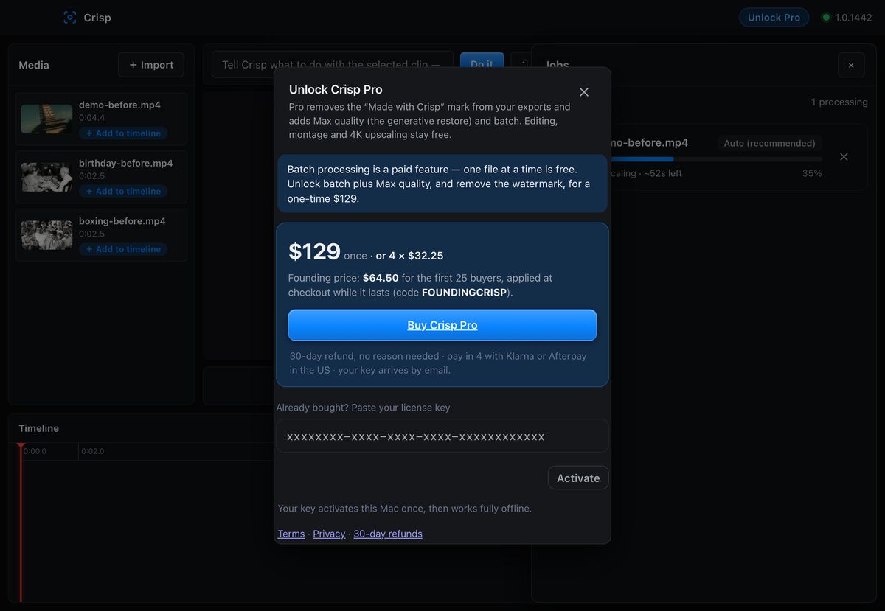Screen dimensions: 885x611
Task: Add birthday-before.mp4 to timeline
Action: tap(123, 191)
